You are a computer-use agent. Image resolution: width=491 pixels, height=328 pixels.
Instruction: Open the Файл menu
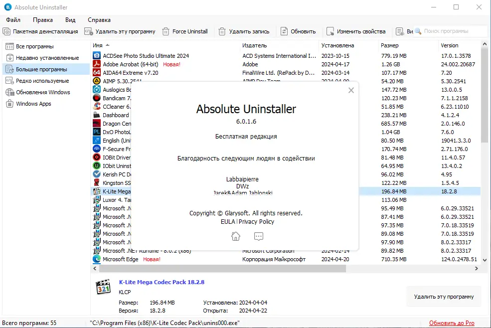click(13, 20)
